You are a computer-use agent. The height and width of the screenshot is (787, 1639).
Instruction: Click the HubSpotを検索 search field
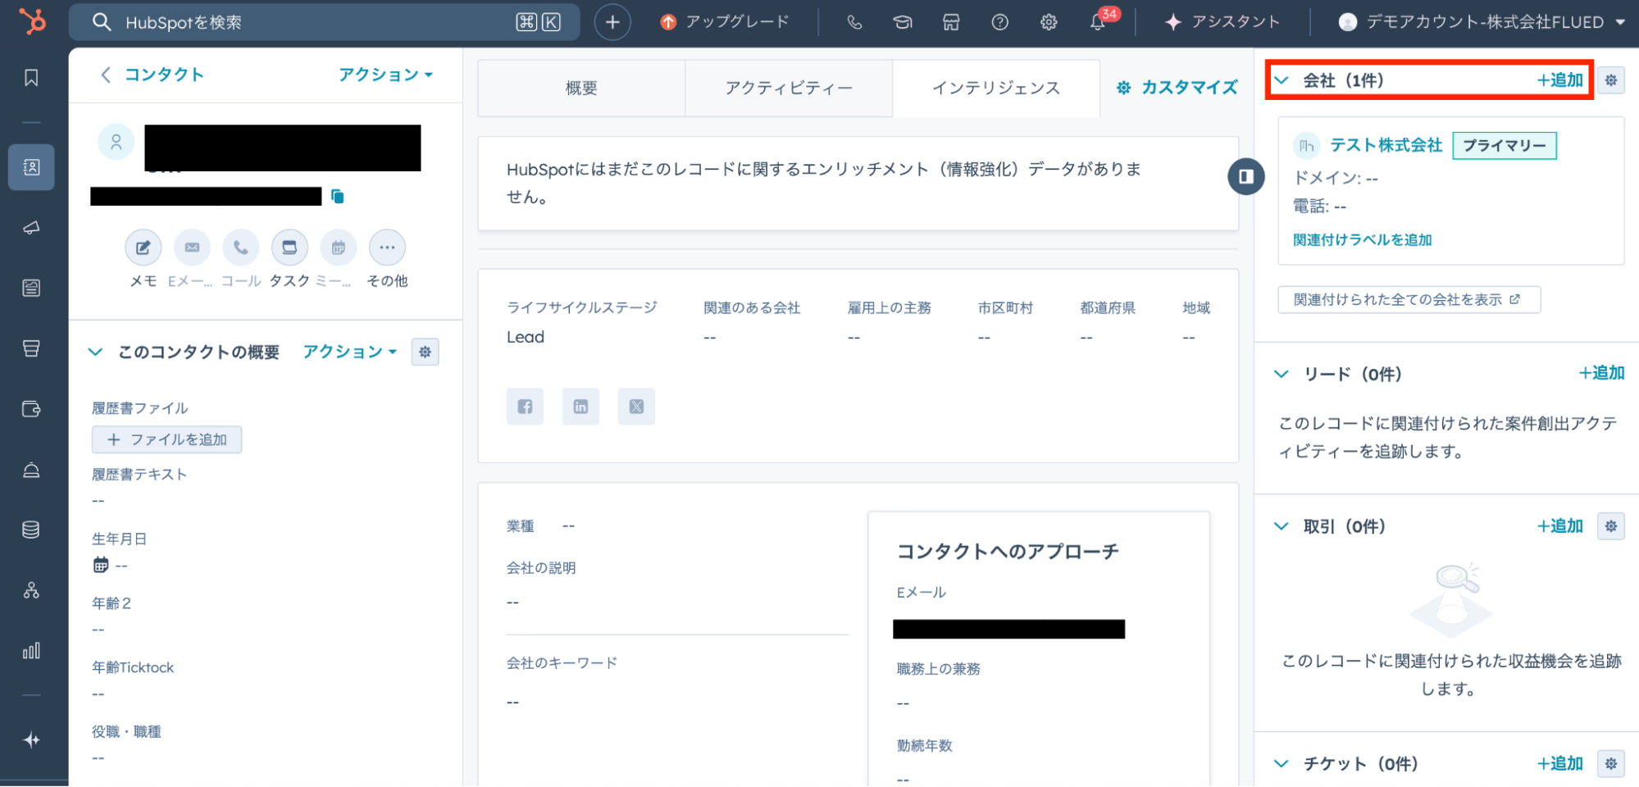(312, 22)
